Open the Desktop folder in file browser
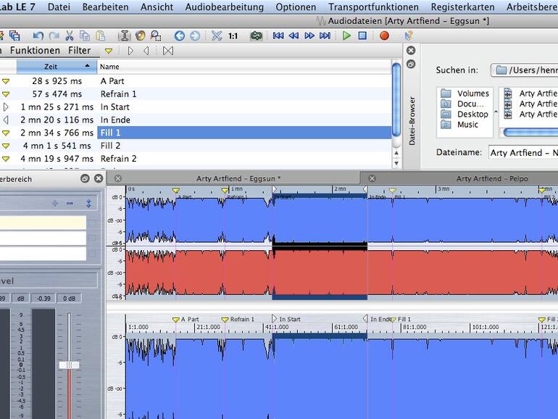 472,114
